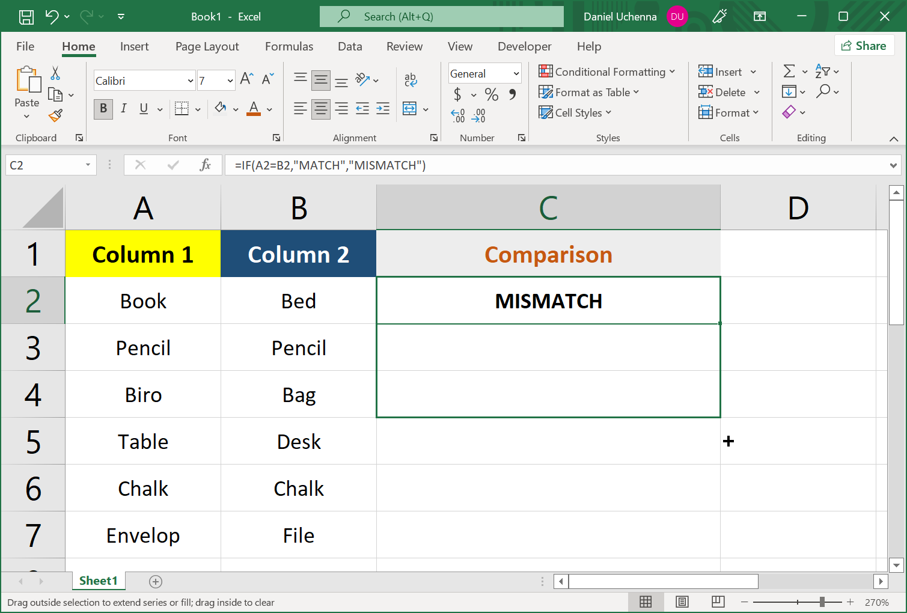Add a new sheet with plus button
This screenshot has width=907, height=613.
click(156, 581)
